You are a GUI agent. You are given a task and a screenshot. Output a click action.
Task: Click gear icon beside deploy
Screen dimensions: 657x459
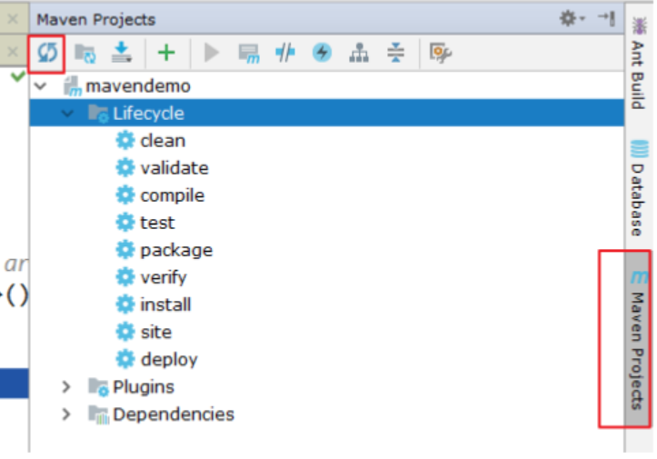pyautogui.click(x=125, y=360)
